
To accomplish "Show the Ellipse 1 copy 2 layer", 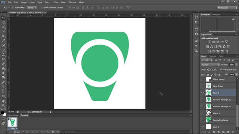I will coord(202,79).
